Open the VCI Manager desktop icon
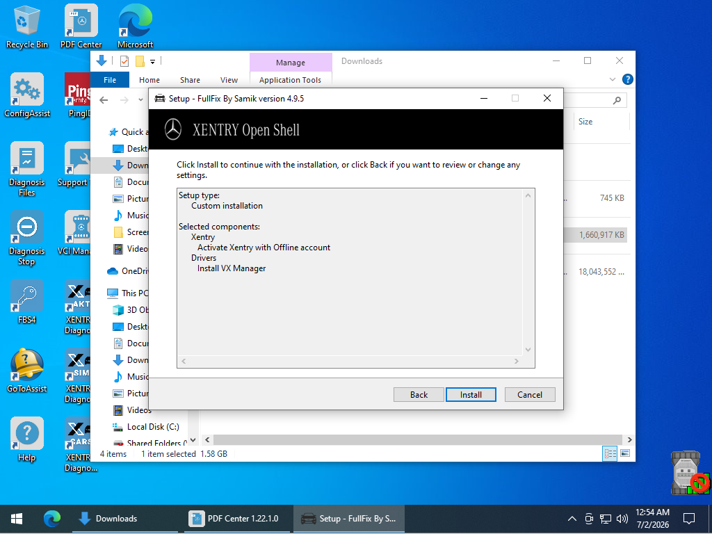Viewport: 712px width, 534px height. tap(74, 234)
